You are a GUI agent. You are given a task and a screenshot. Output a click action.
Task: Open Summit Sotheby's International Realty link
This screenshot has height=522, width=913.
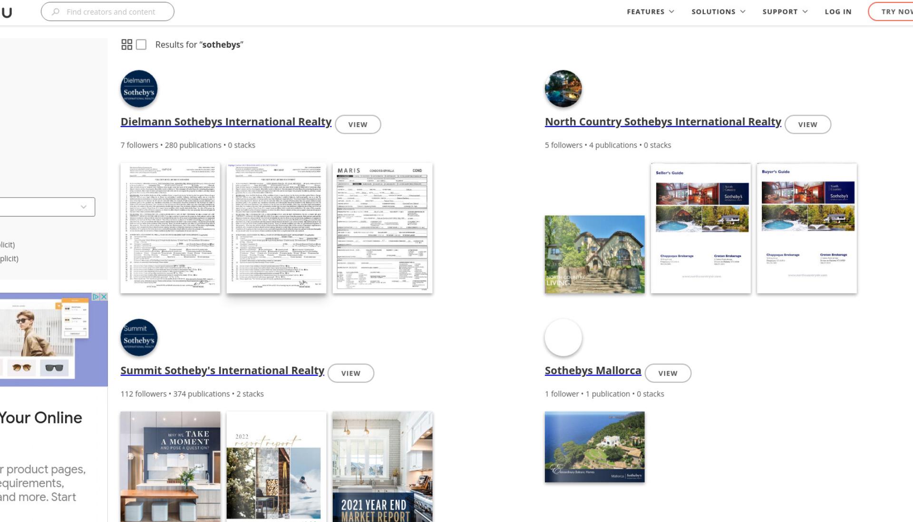click(222, 371)
